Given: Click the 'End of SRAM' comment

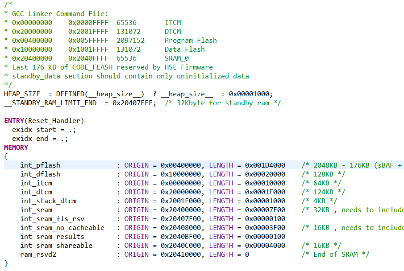Looking at the screenshot, I should [x=335, y=255].
